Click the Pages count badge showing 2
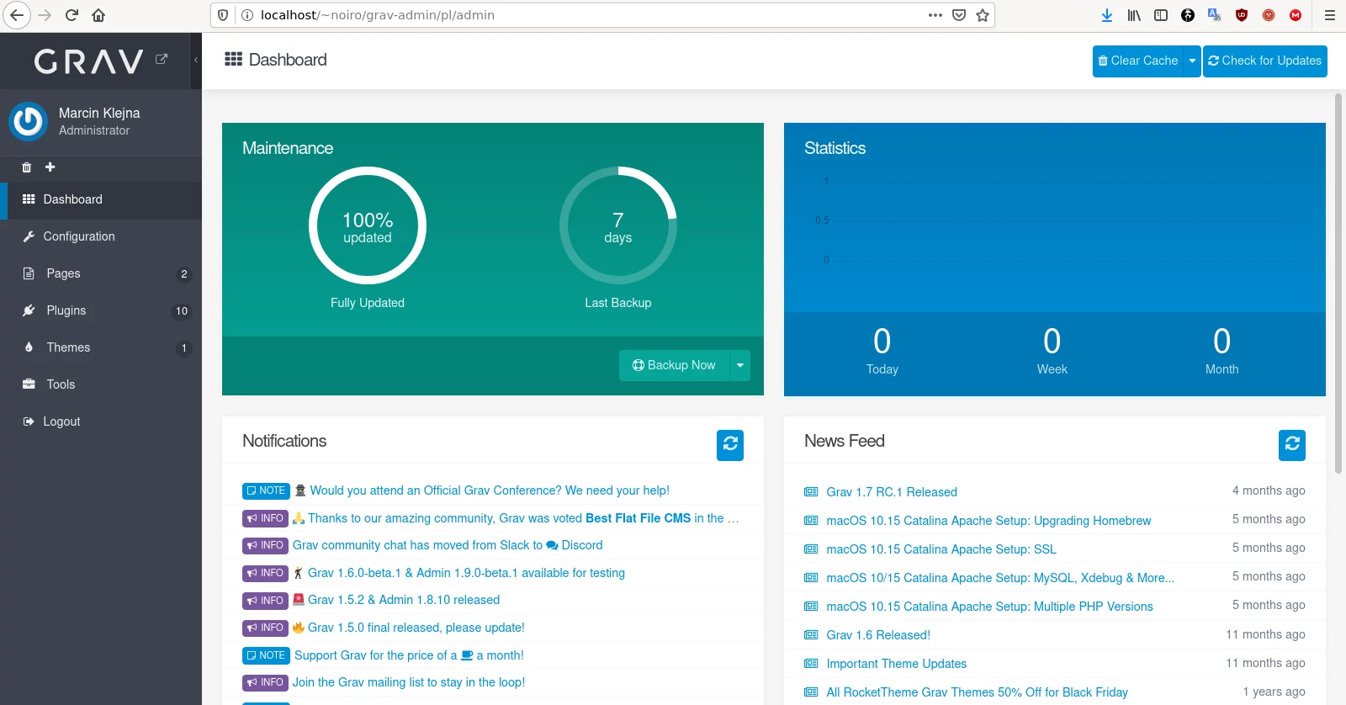The height and width of the screenshot is (705, 1346). click(184, 274)
